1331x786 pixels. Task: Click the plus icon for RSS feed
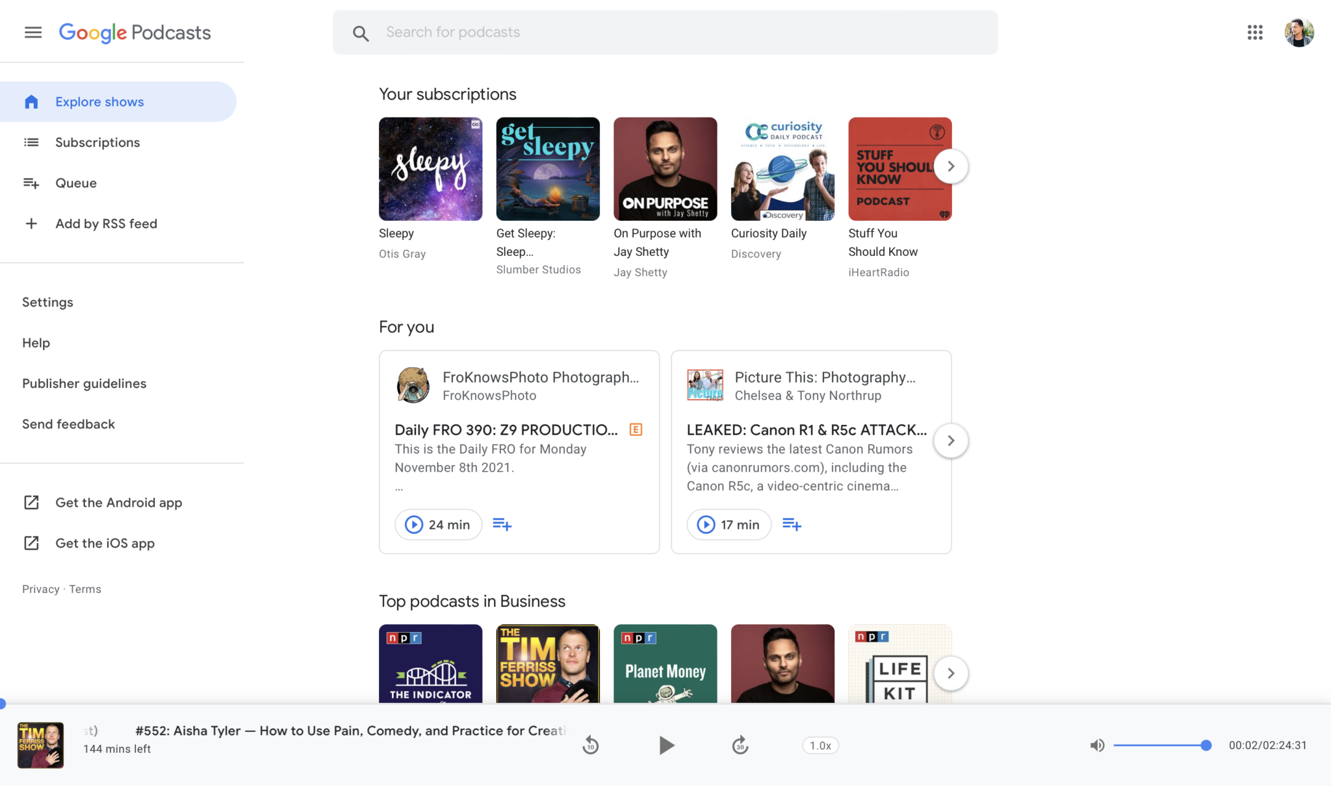pyautogui.click(x=31, y=223)
